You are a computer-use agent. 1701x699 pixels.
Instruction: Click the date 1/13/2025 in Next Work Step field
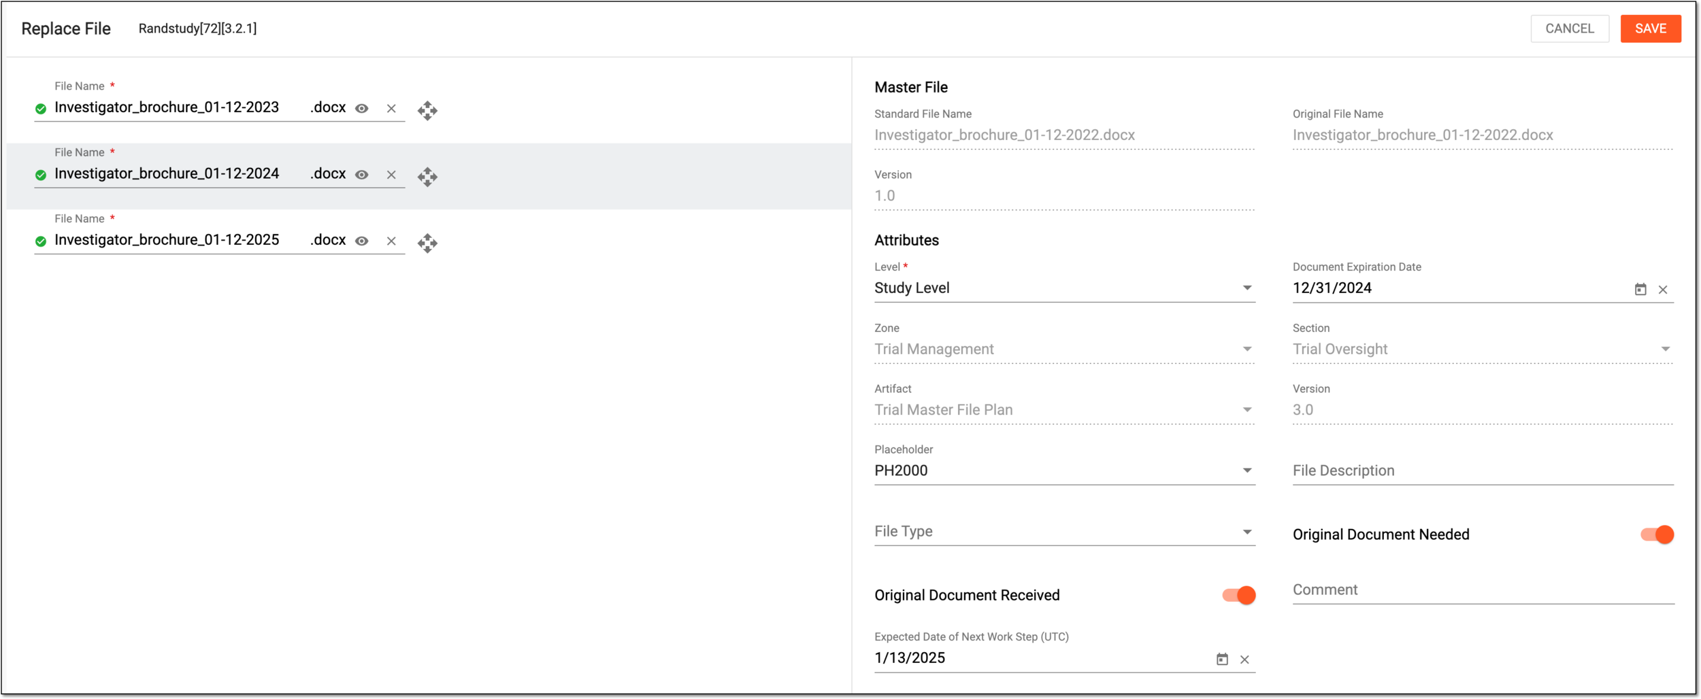coord(910,658)
